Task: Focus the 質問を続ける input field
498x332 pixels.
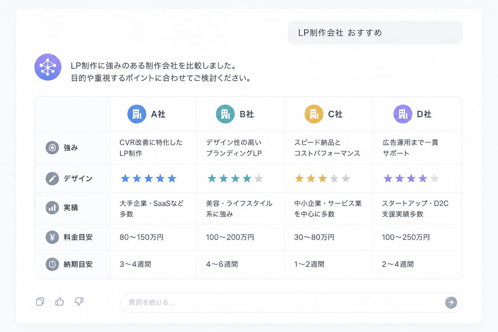Action: [291, 302]
